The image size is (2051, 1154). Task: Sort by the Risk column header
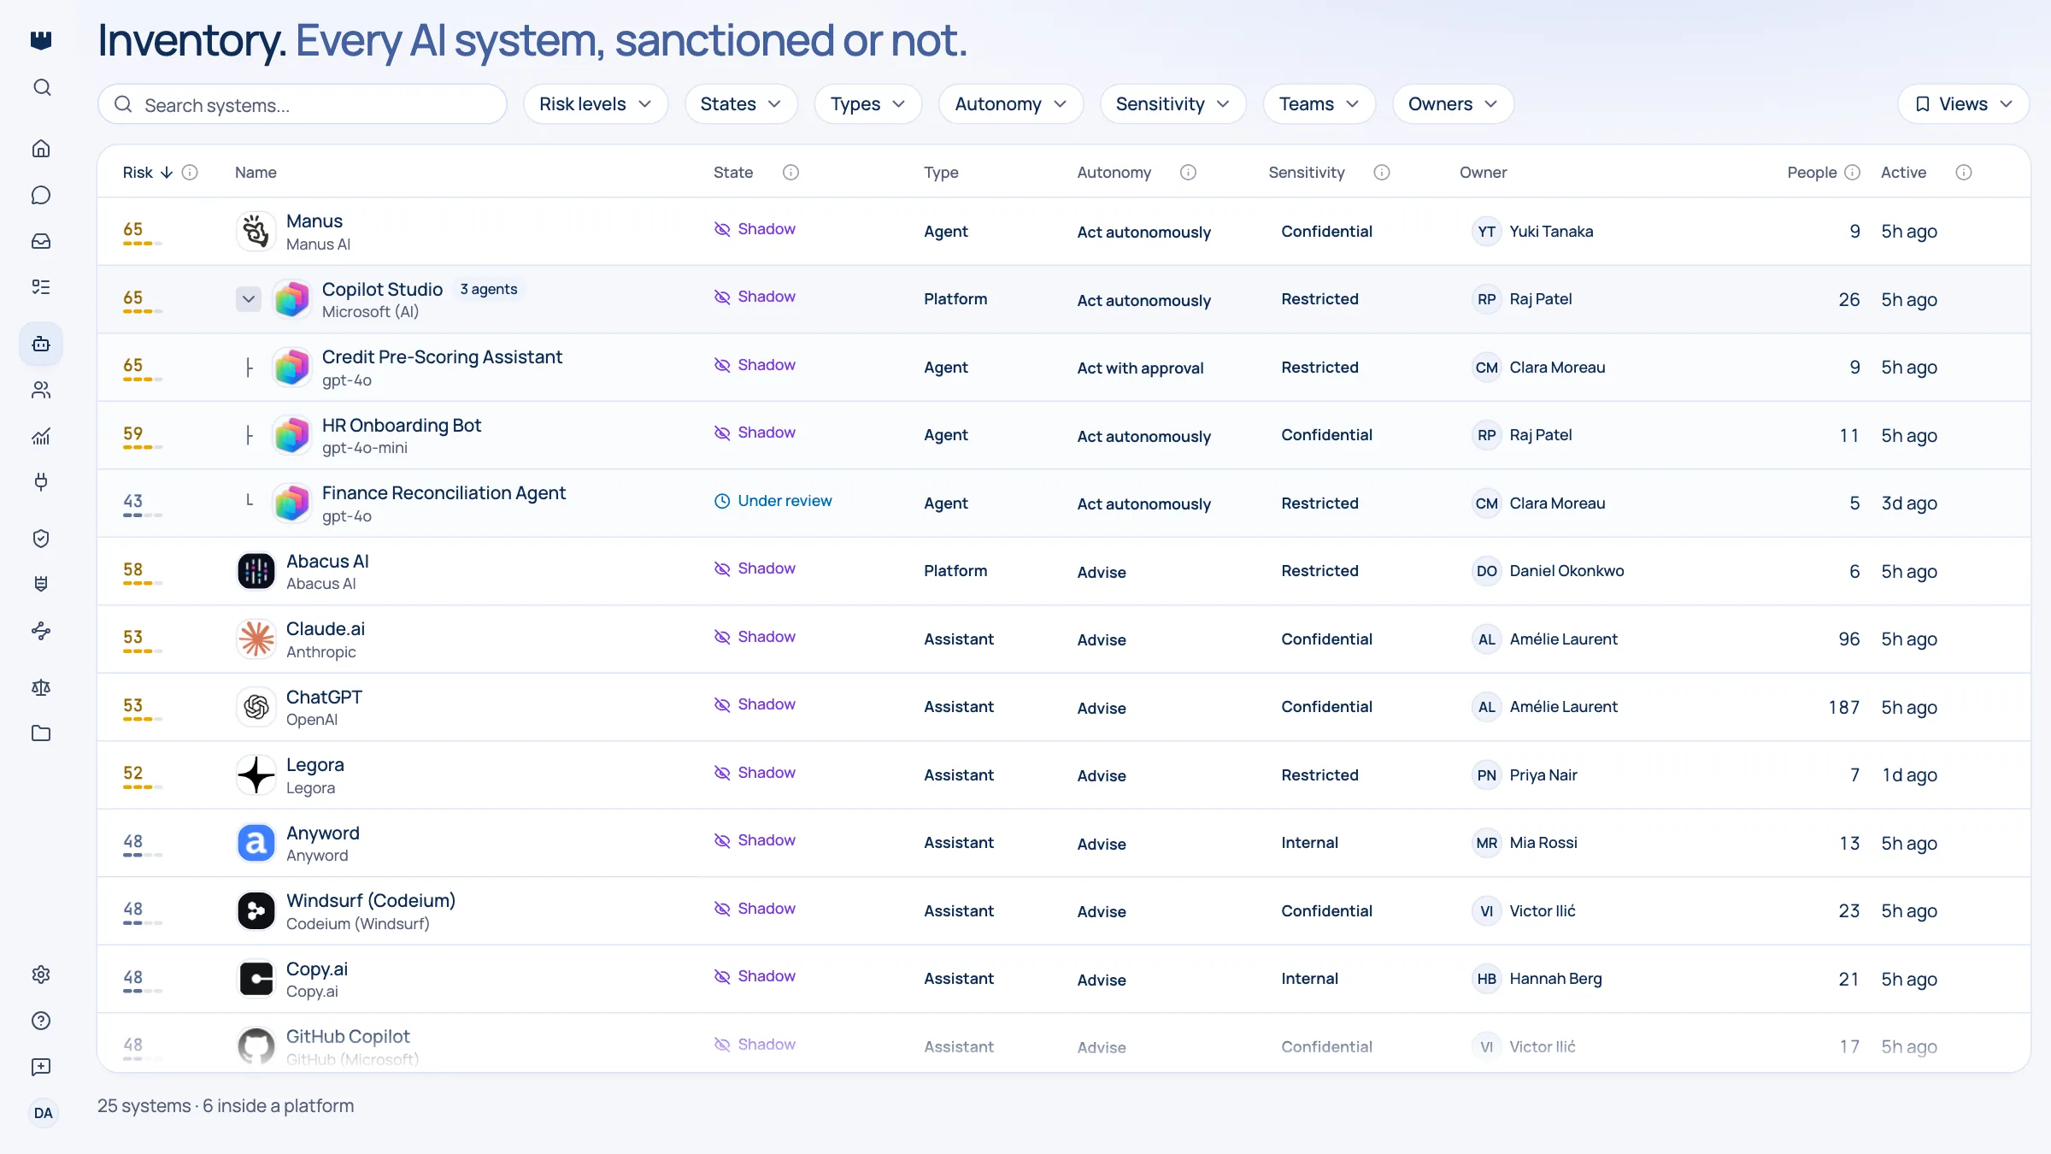click(147, 173)
